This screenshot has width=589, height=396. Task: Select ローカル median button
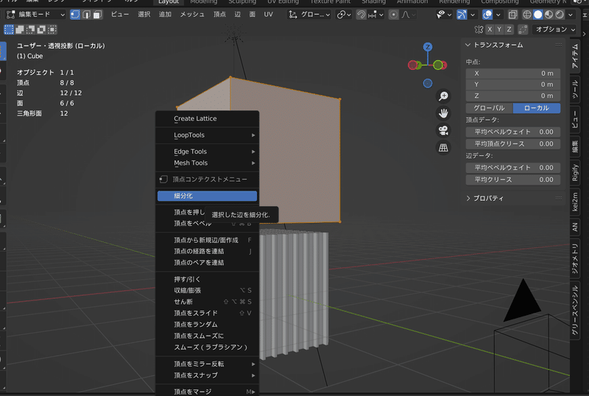pos(537,107)
